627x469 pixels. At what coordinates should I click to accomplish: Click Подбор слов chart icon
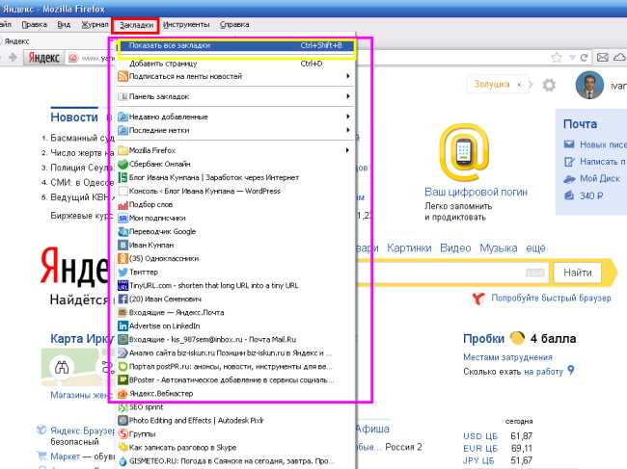(x=123, y=205)
